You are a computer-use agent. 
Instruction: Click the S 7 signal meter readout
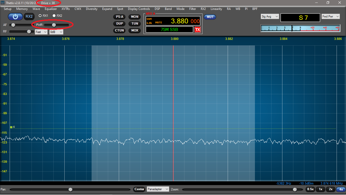coord(300,18)
